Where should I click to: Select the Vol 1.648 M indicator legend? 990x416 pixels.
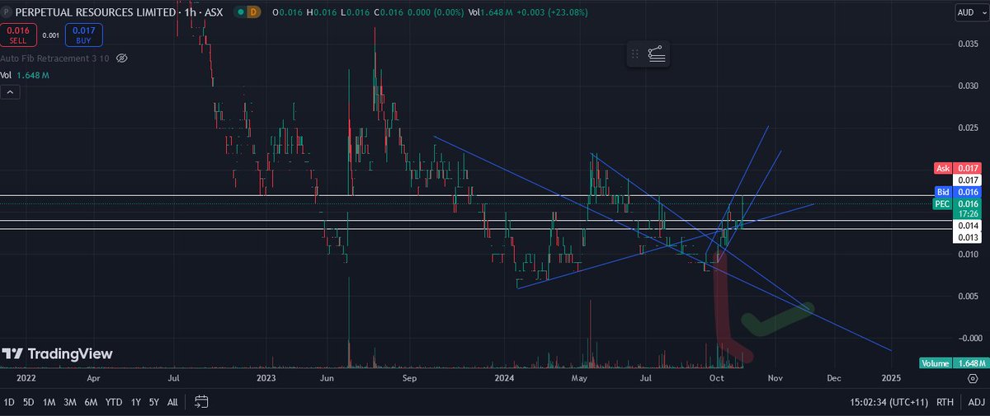pyautogui.click(x=26, y=76)
